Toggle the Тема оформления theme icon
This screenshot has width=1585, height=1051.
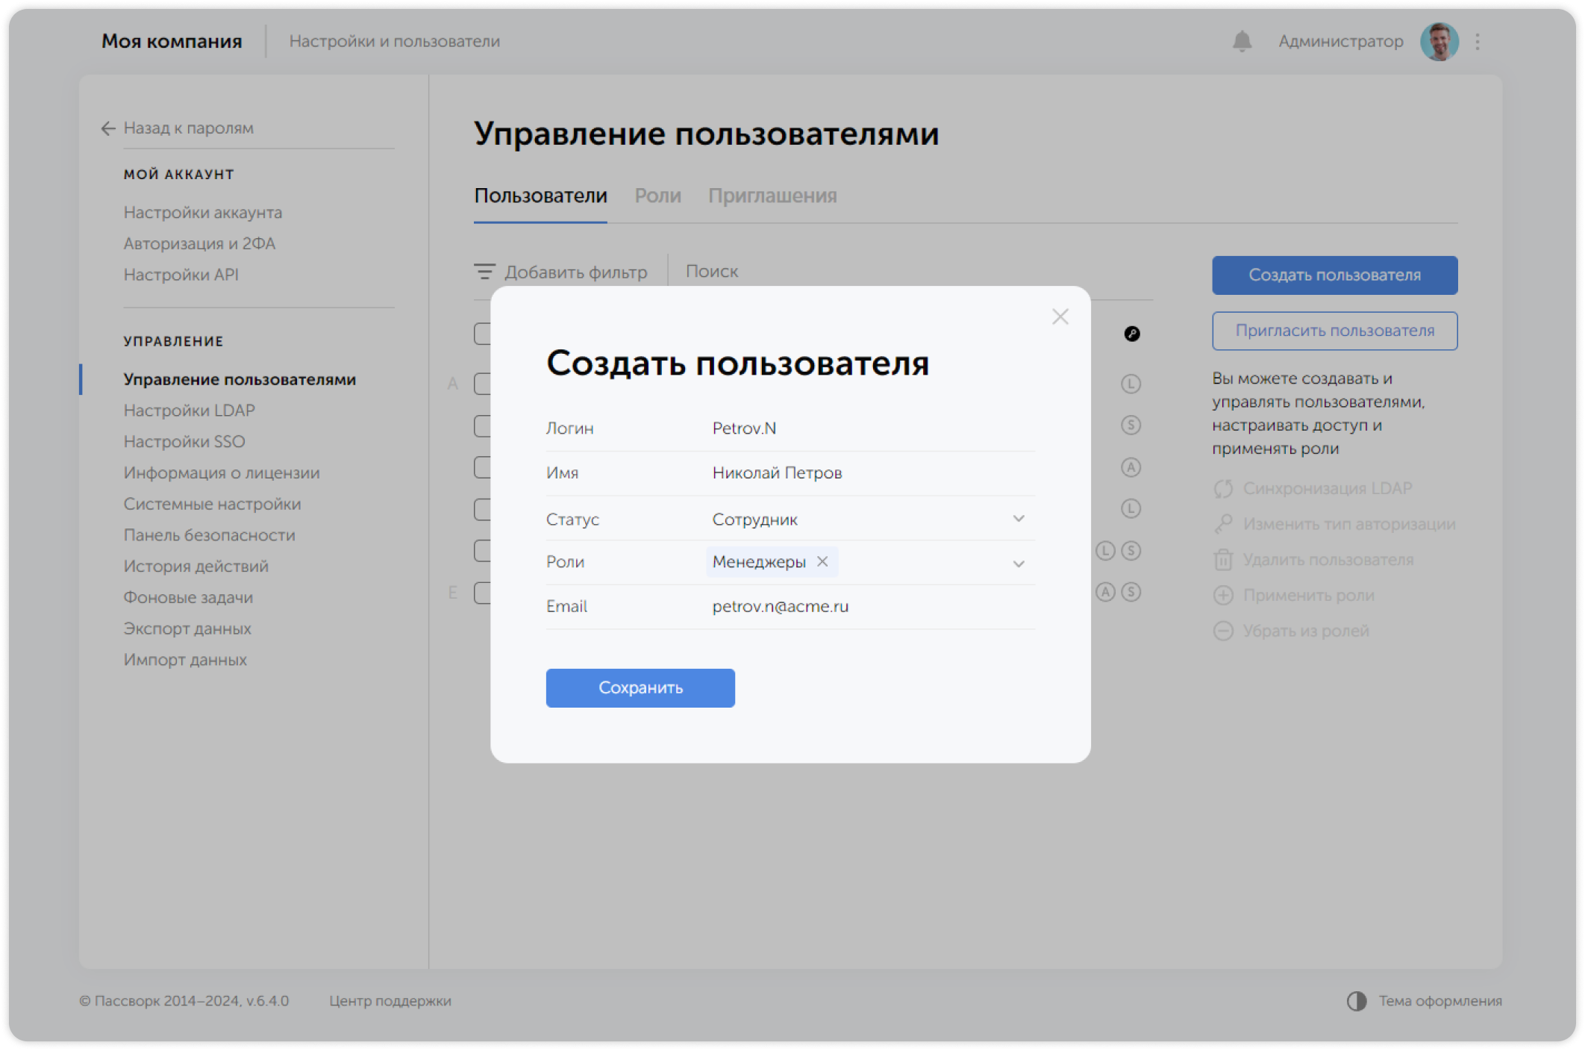[x=1356, y=1000]
